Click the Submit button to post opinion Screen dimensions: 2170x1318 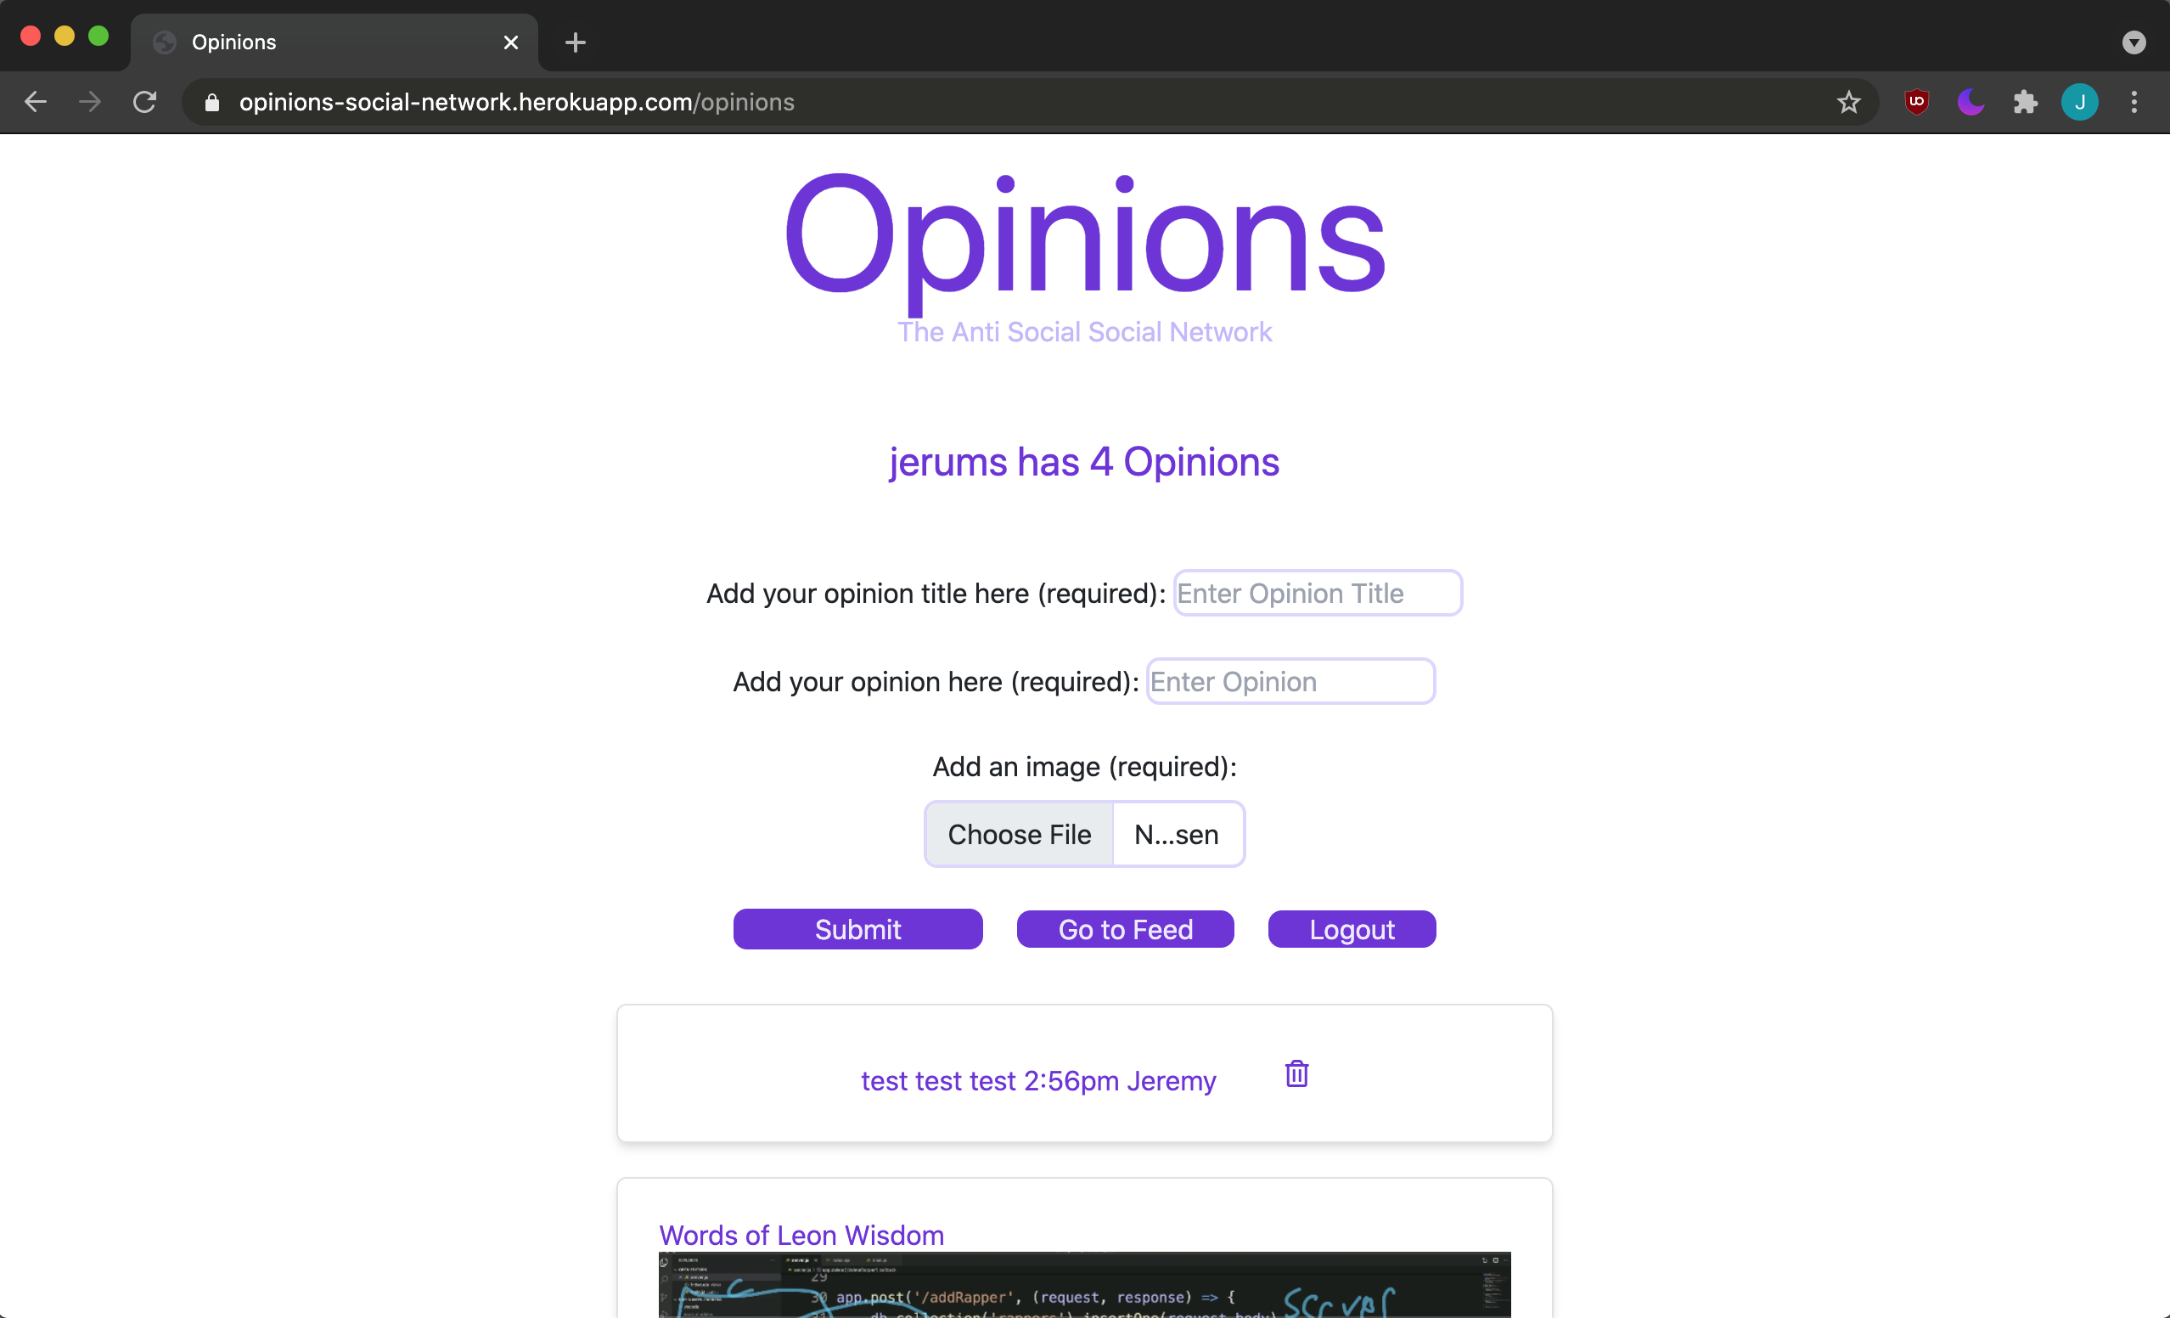[x=857, y=929]
